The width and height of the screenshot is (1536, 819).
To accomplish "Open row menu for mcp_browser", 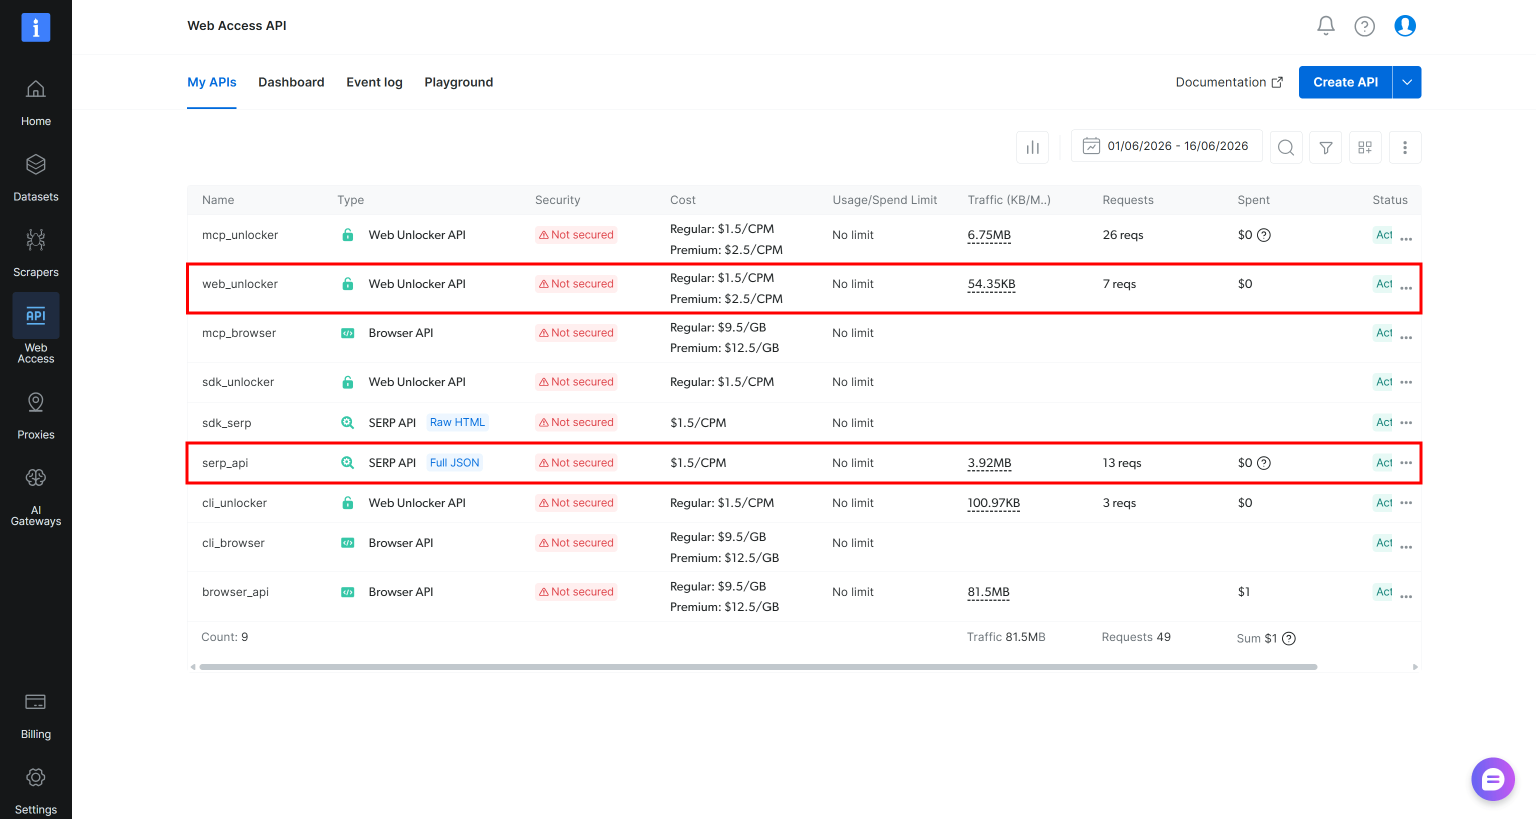I will [x=1406, y=337].
